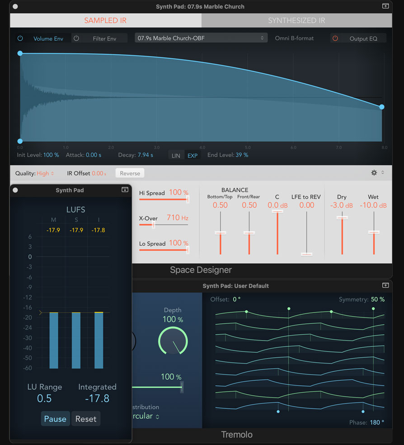The image size is (404, 445).
Task: Click the Attack 0.00 s value
Action: pyautogui.click(x=94, y=155)
